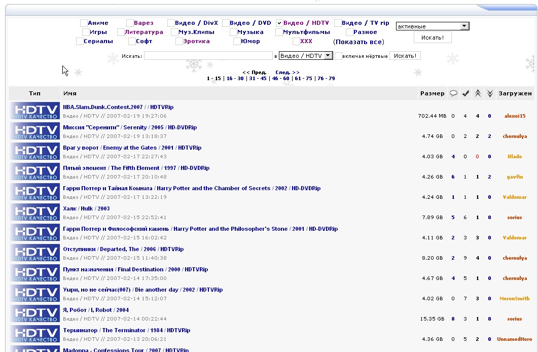538x352 pixels.
Task: Sort by the Размер column header
Action: 433,93
